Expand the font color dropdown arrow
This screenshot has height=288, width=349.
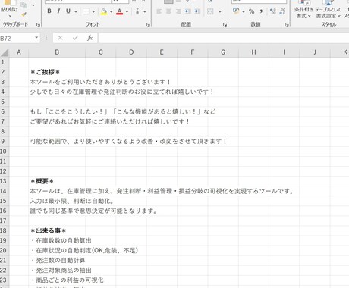pyautogui.click(x=127, y=11)
